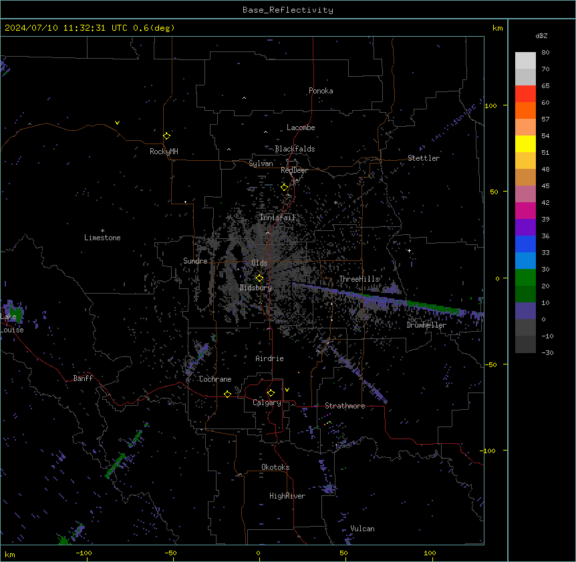Select the Vulcan label
The image size is (576, 562).
click(363, 529)
